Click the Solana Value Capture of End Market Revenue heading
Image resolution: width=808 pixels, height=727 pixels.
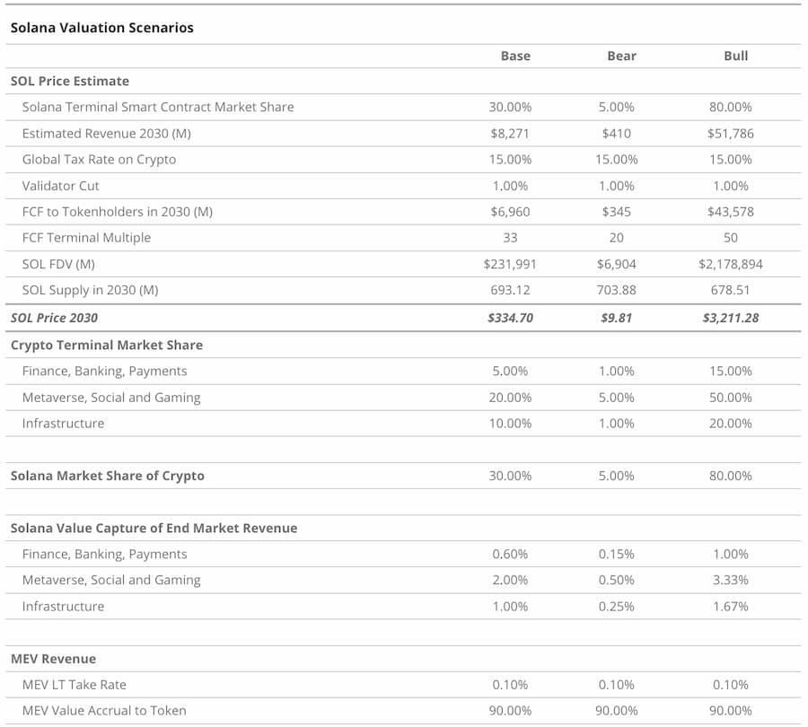(x=154, y=528)
